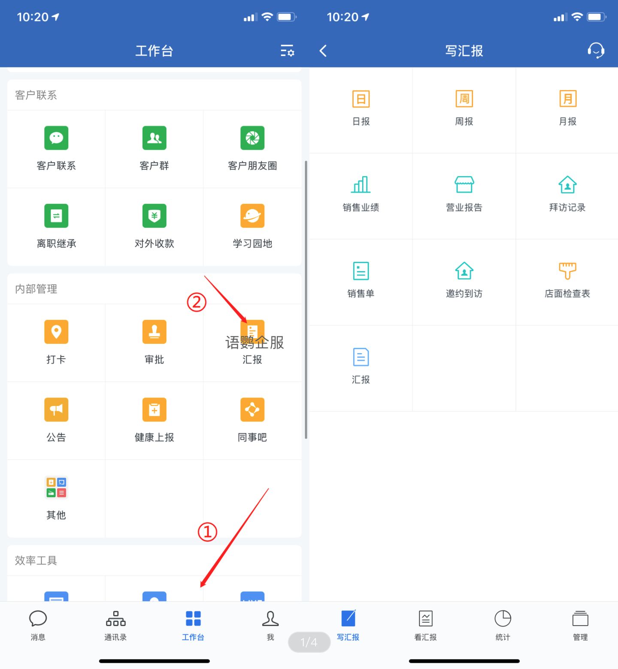Switch to the 通讯录 contacts tab
The height and width of the screenshot is (669, 618).
[115, 625]
